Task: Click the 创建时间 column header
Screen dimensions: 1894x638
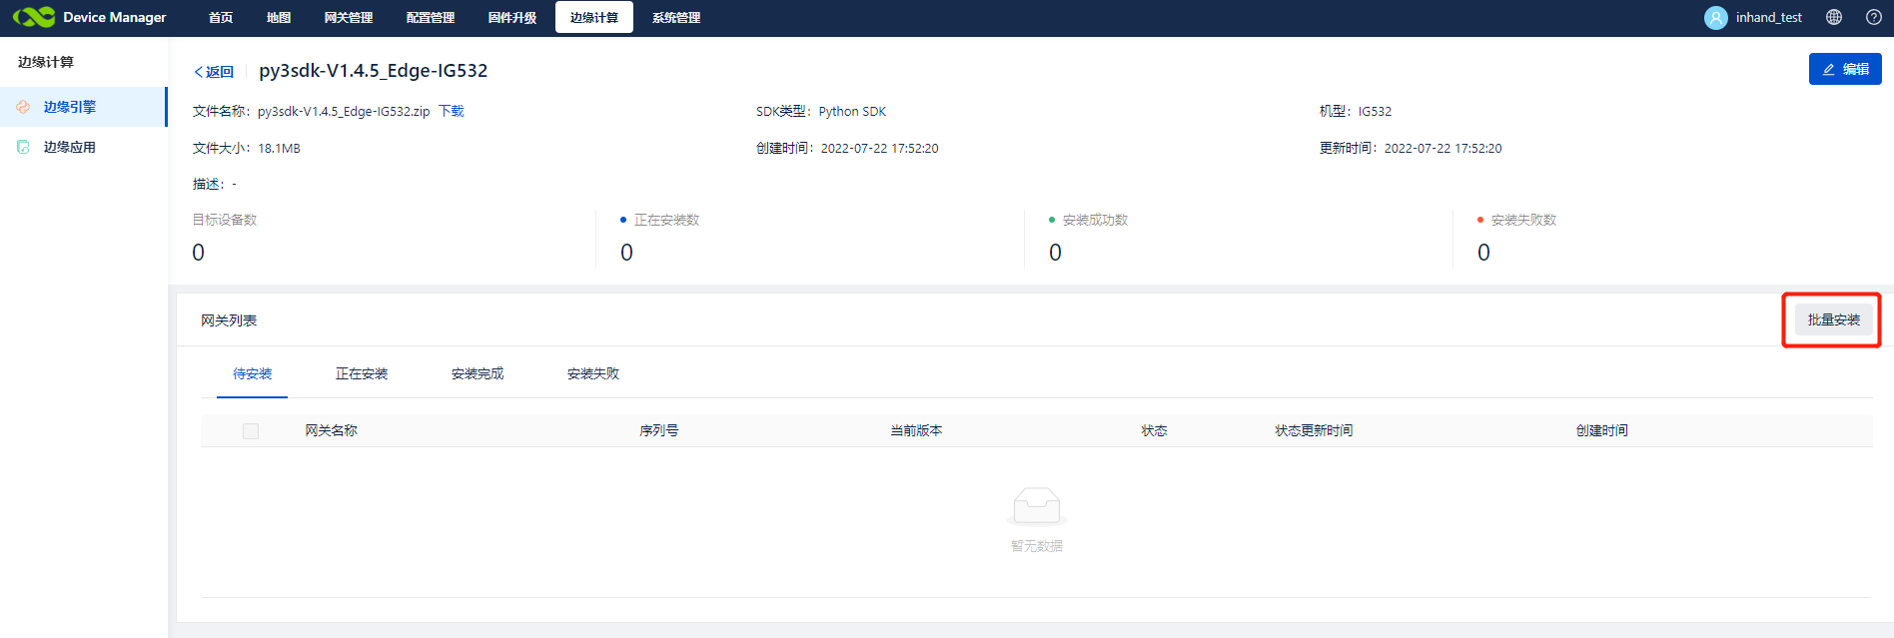Action: (x=1602, y=430)
